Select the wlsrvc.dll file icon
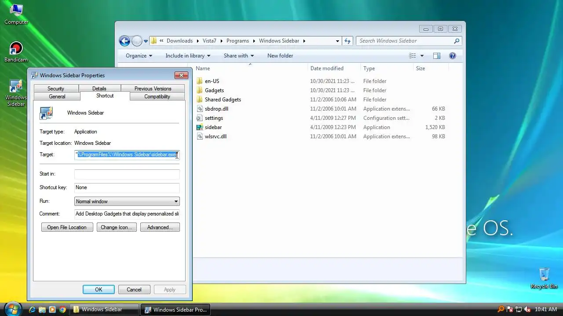This screenshot has width=563, height=316. (x=200, y=136)
